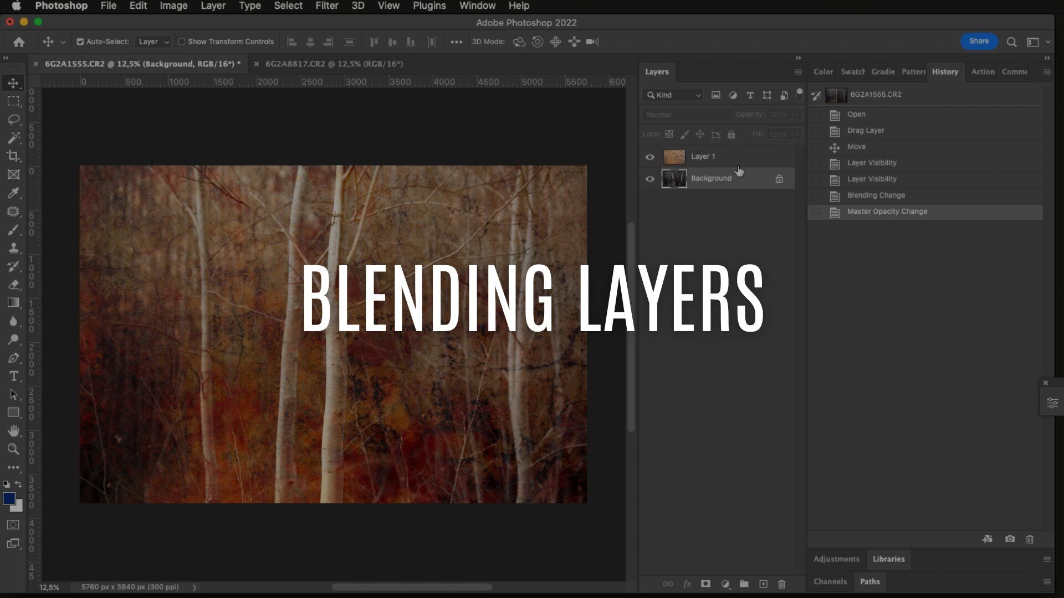Screen dimensions: 1064x598
Task: Delete layer using trash icon
Action: point(781,584)
